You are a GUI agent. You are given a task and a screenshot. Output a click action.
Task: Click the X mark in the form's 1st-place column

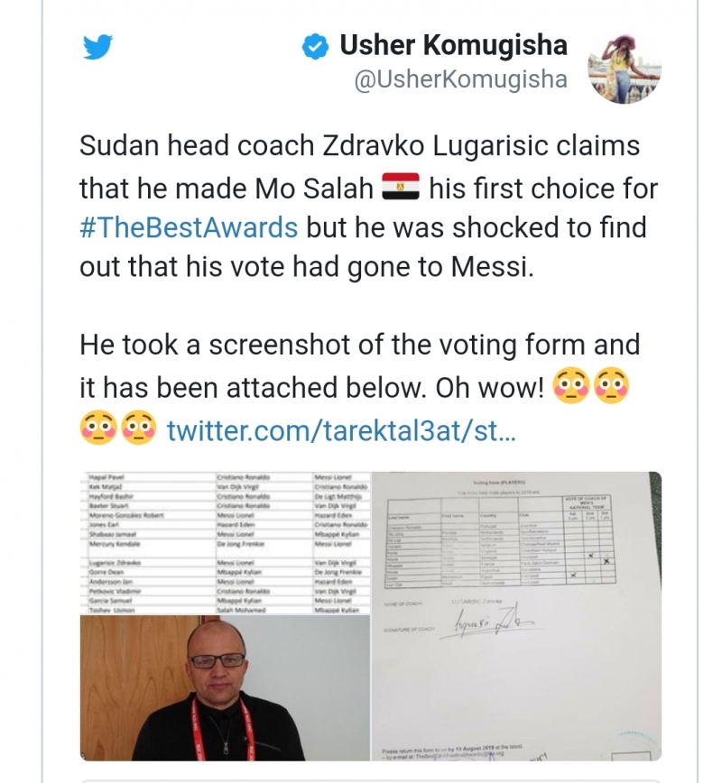tap(573, 574)
